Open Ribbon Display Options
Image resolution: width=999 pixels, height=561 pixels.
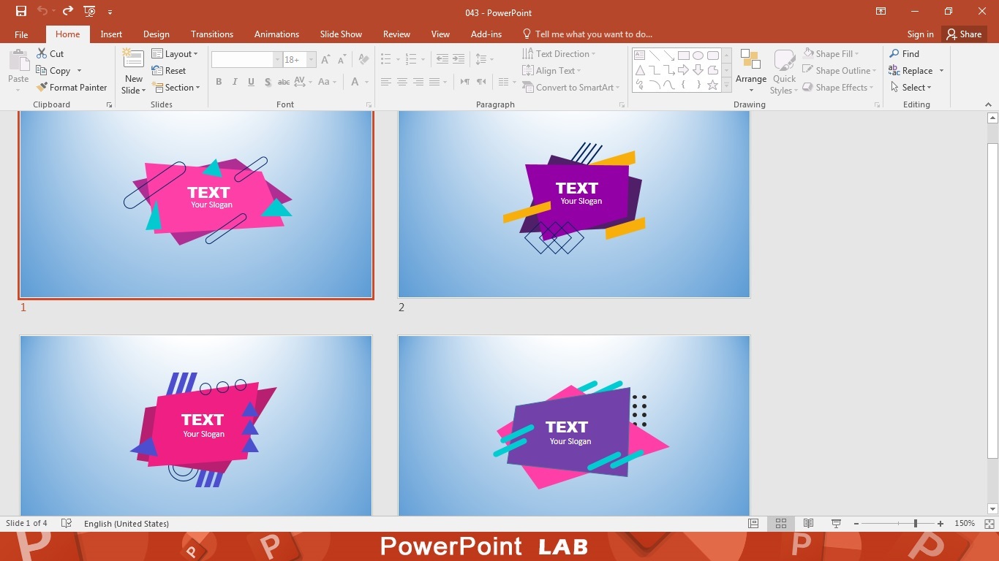[x=881, y=11]
